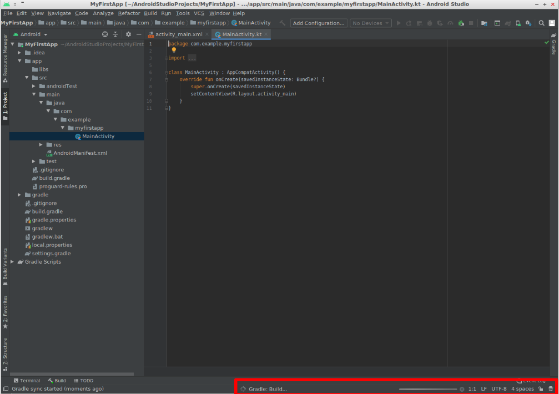The width and height of the screenshot is (559, 394).
Task: Toggle the Gradle panel on right edge
Action: (553, 44)
